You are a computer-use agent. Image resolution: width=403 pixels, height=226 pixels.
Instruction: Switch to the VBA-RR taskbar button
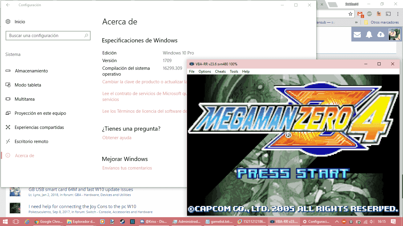[x=284, y=222]
